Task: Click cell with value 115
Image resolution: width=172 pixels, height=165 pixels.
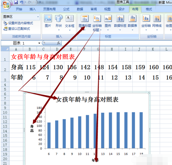Action: tap(30, 67)
